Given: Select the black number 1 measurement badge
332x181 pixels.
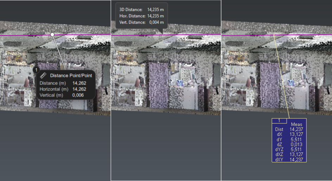Looking at the screenshot, I should pos(36,70).
